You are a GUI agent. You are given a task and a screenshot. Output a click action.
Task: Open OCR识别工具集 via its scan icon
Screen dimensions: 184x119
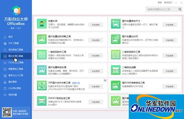[5, 63]
